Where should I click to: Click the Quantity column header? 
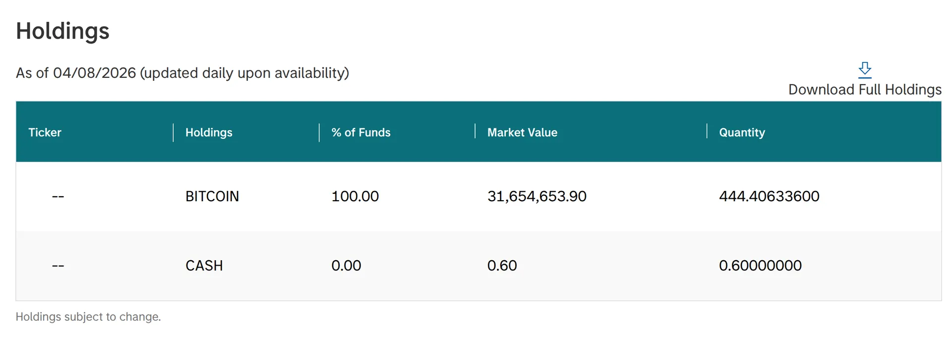point(742,132)
